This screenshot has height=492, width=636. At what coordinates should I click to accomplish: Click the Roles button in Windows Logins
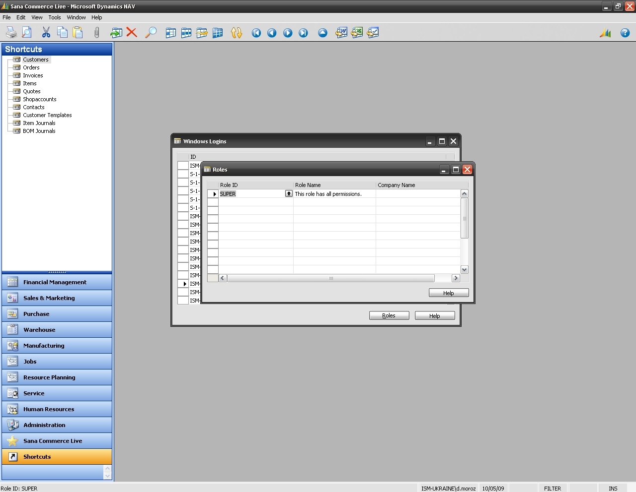[x=389, y=315]
